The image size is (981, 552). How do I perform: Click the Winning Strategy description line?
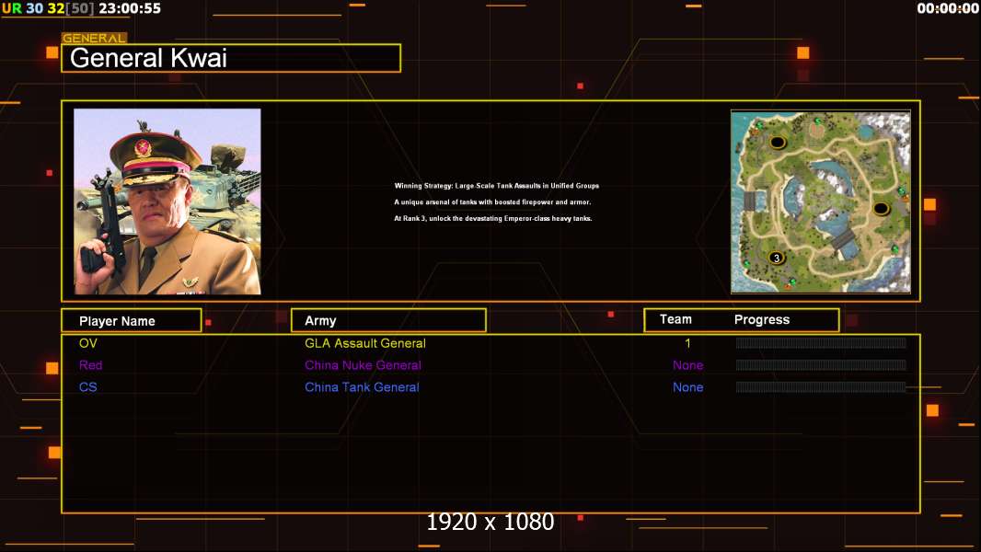click(x=497, y=186)
